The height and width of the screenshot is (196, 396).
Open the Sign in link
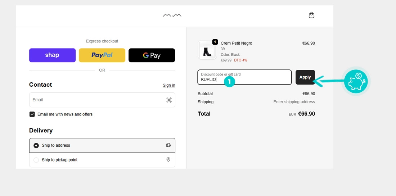click(x=169, y=85)
